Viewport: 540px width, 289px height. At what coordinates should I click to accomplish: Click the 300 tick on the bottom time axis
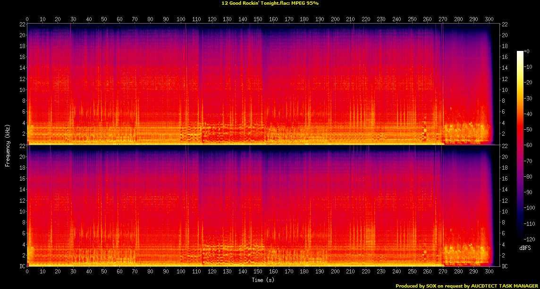[489, 272]
